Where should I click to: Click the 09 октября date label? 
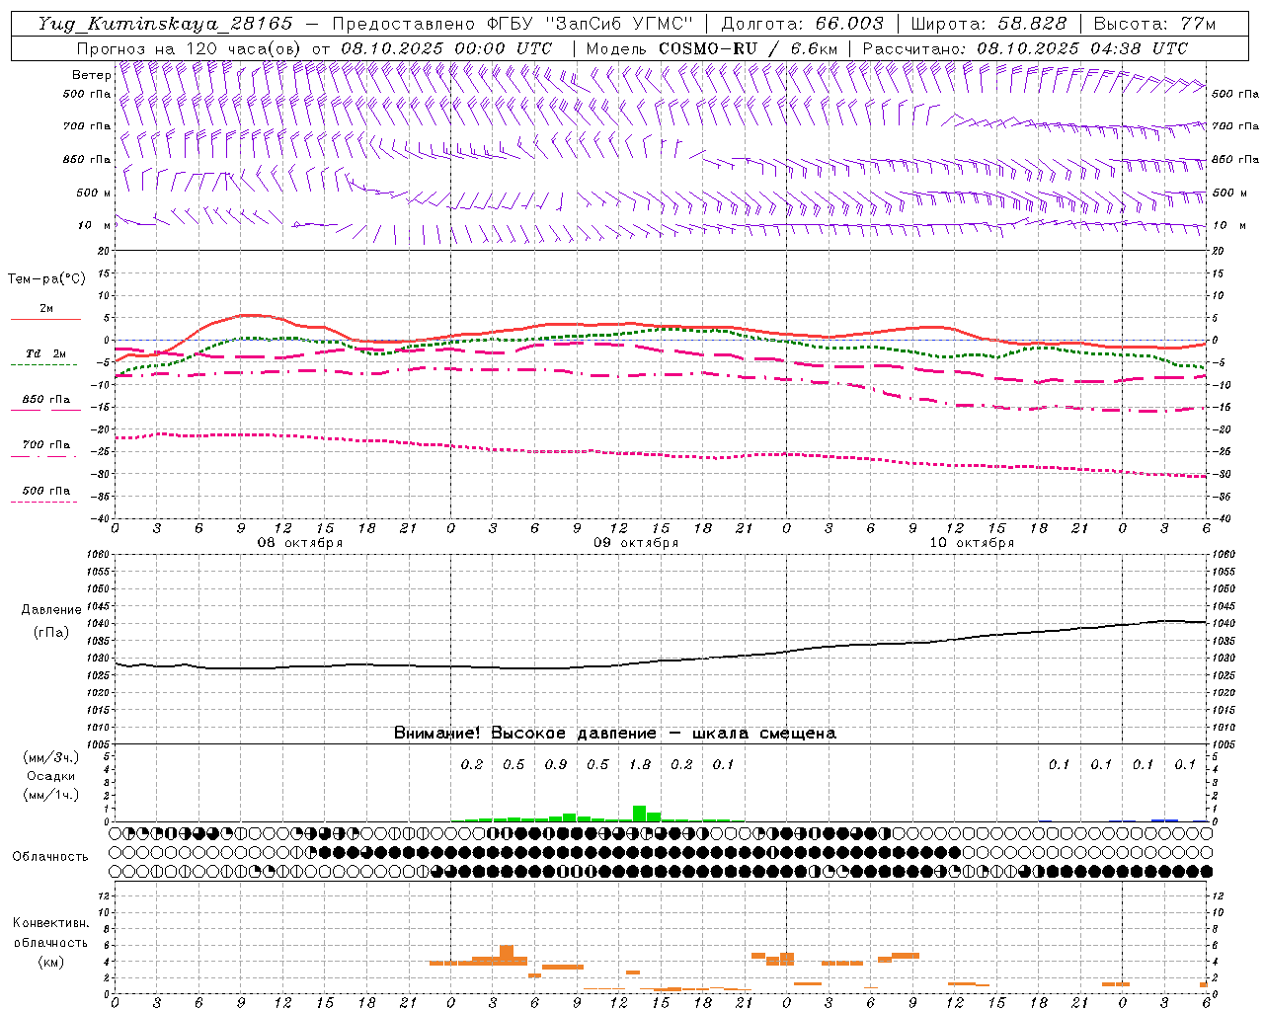point(636,543)
